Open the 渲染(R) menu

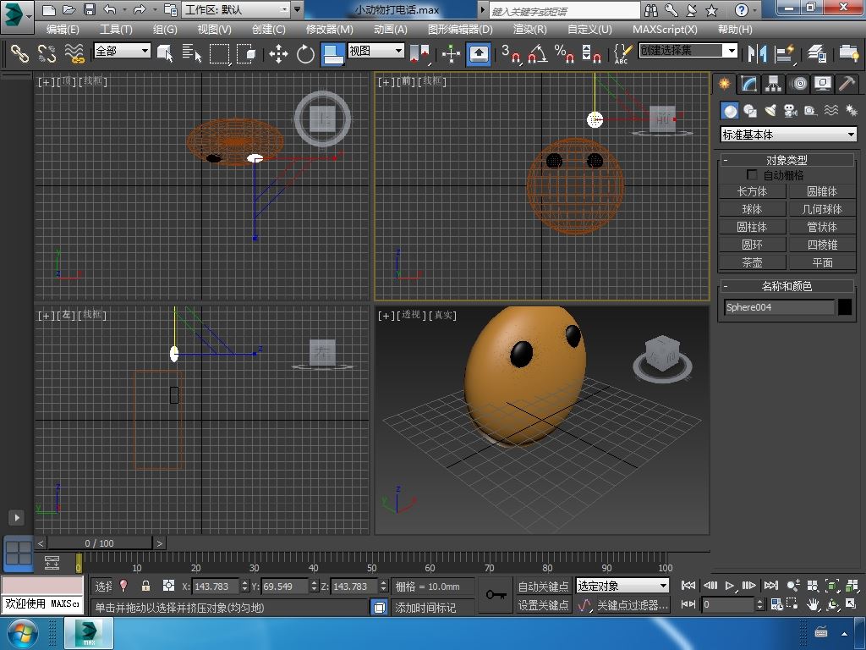pyautogui.click(x=529, y=30)
